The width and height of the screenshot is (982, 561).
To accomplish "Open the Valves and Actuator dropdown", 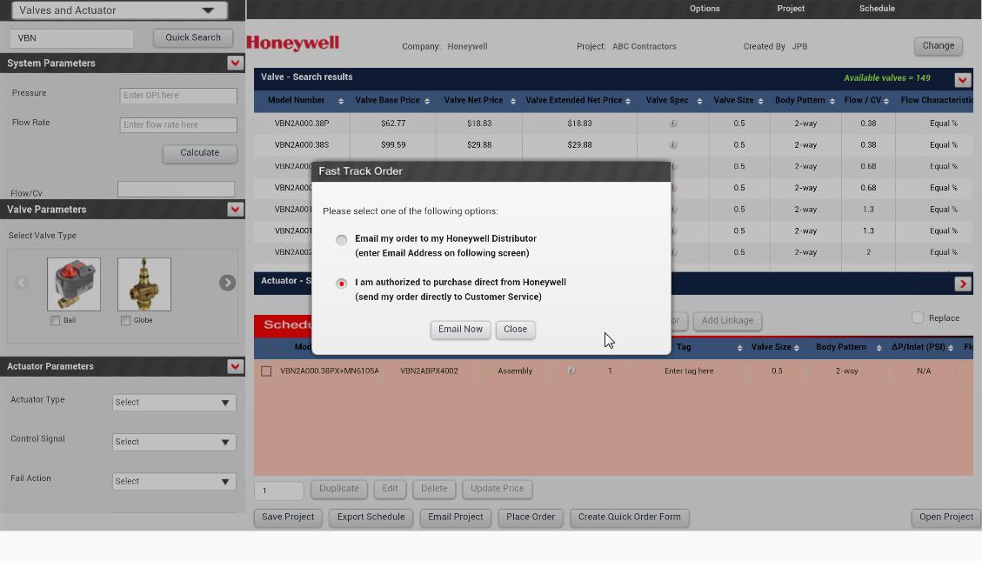I will click(117, 10).
